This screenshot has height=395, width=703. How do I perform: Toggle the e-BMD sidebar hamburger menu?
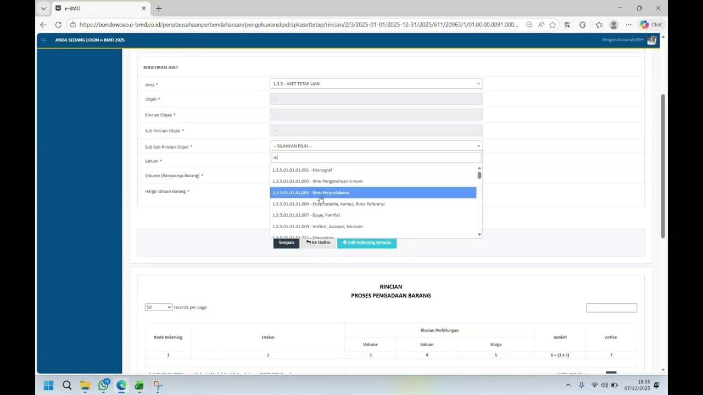pyautogui.click(x=44, y=40)
